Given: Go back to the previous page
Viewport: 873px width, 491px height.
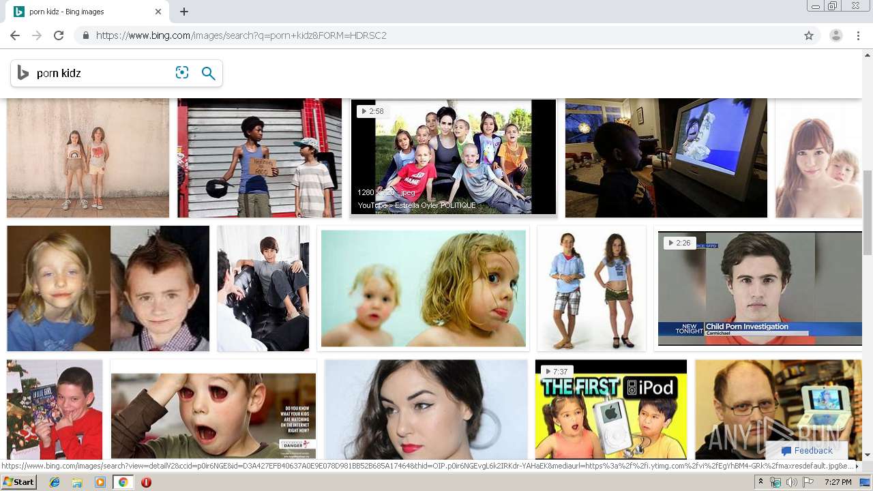Looking at the screenshot, I should tap(15, 35).
